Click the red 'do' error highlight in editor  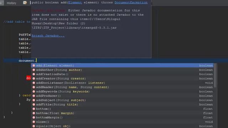28,78
